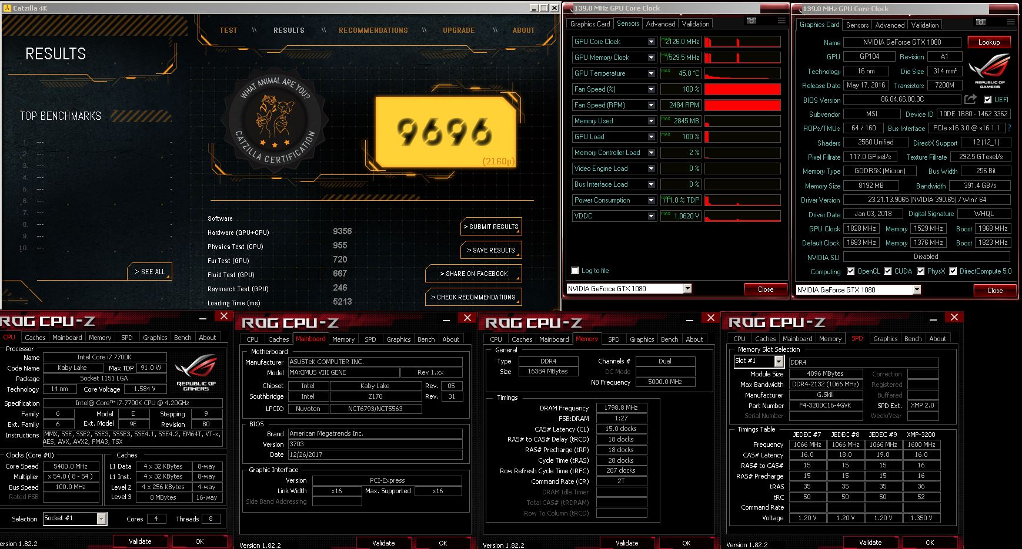The width and height of the screenshot is (1022, 549).
Task: Open the Fan Speed (RPM) sensor dropdown
Action: pyautogui.click(x=651, y=105)
